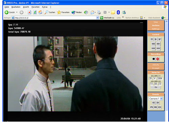
Task: Jump to next event with » button
Action: tap(158, 103)
